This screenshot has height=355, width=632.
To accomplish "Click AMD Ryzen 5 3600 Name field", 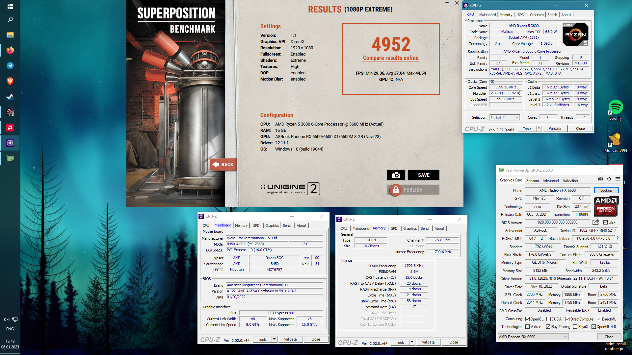I will [x=524, y=26].
